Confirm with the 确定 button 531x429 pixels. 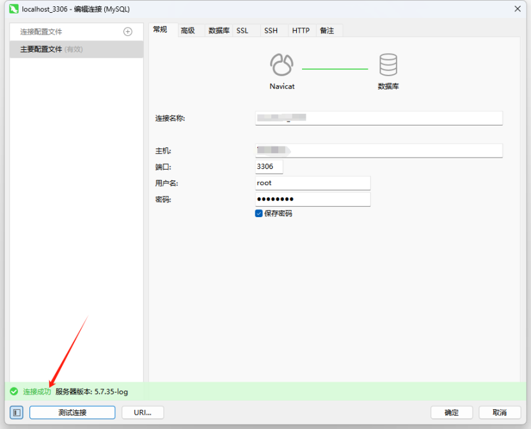point(452,412)
